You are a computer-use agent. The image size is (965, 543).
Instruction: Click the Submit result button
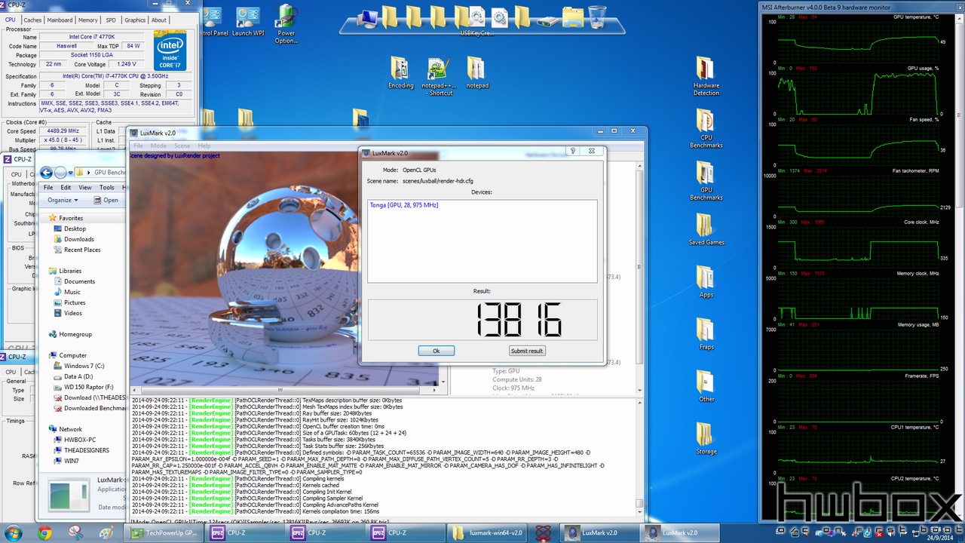click(527, 351)
